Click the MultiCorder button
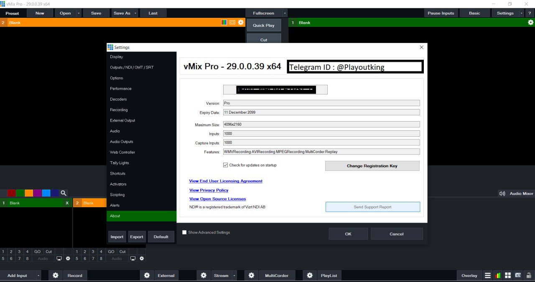Viewport: 535px width, 282px height. (x=277, y=275)
